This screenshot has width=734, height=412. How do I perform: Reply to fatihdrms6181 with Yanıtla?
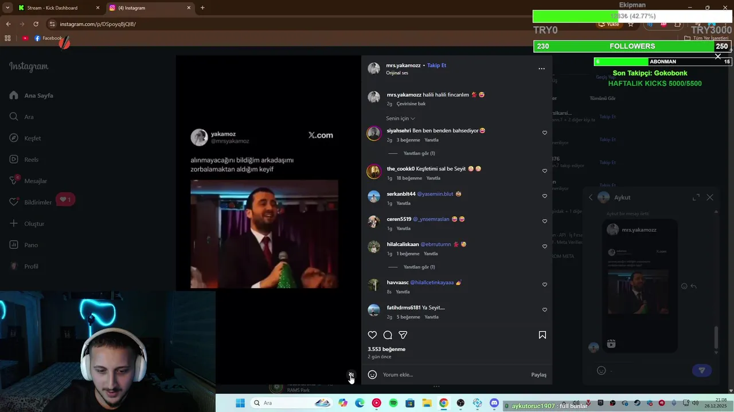[431, 317]
